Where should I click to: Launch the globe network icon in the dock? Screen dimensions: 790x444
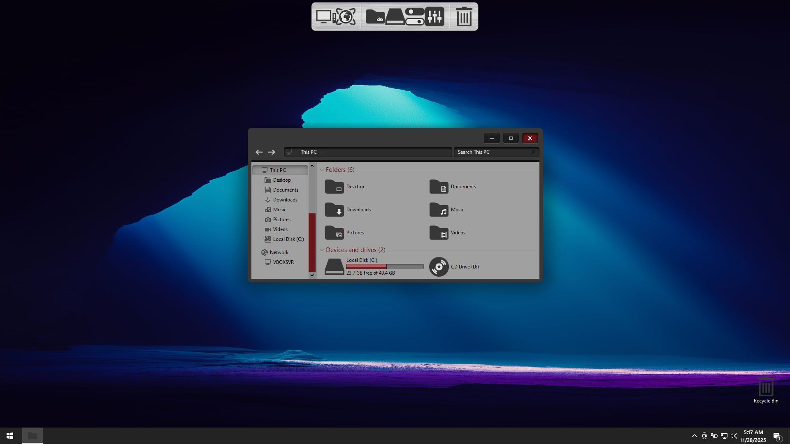click(x=346, y=17)
